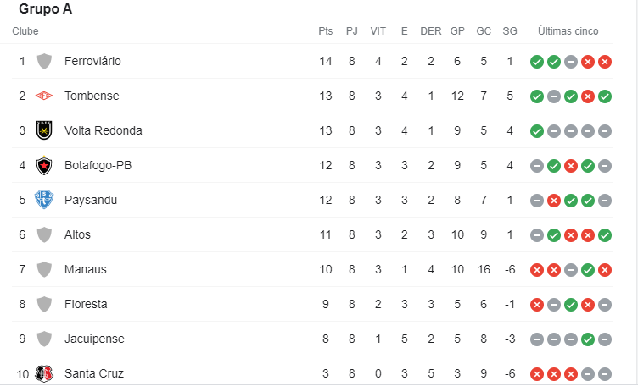Click Manaus's first red loss result icon
The height and width of the screenshot is (386, 638).
536,270
